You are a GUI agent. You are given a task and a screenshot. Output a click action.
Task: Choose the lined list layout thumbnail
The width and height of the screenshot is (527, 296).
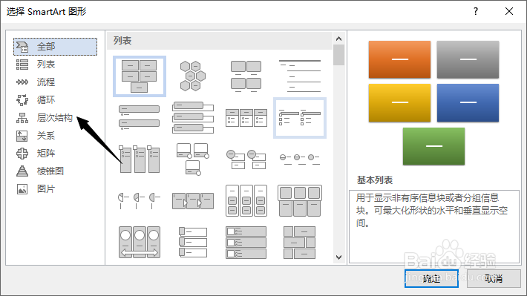[300, 76]
